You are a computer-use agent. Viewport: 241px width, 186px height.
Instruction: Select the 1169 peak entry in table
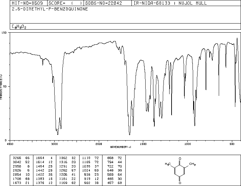pyautogui.click(x=67, y=183)
